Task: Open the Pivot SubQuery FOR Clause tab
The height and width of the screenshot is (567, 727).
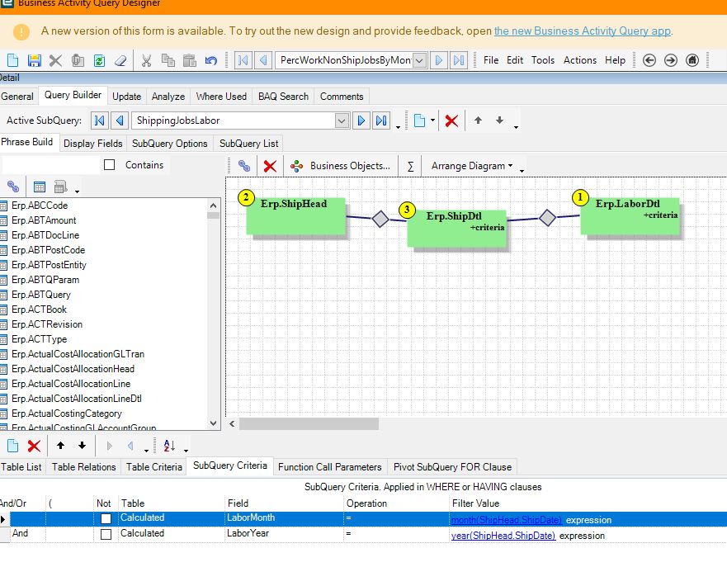Action: click(x=452, y=467)
